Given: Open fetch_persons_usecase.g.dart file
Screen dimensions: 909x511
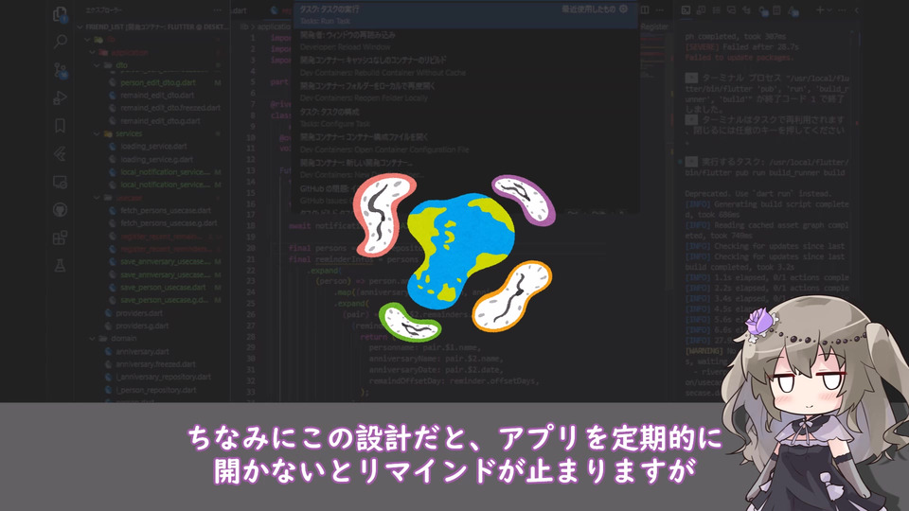Looking at the screenshot, I should tap(169, 223).
